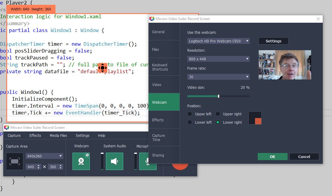Open webcam settings gear icon
The height and width of the screenshot is (196, 332).
(x=87, y=155)
